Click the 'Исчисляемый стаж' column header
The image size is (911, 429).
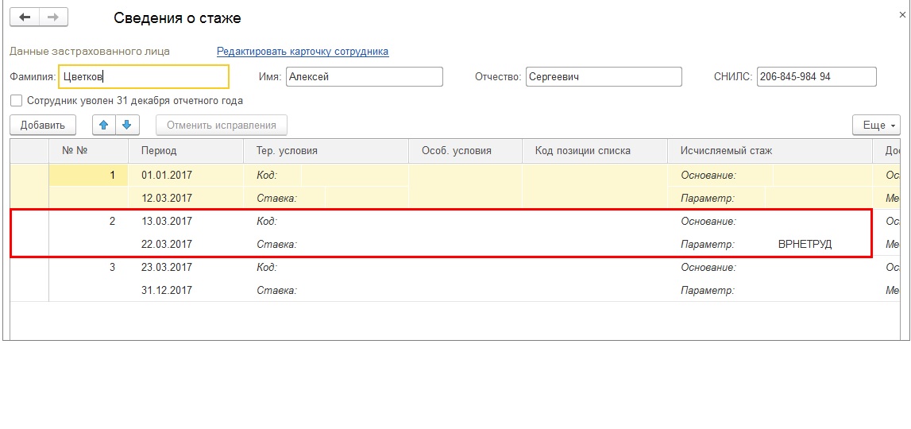pyautogui.click(x=726, y=151)
